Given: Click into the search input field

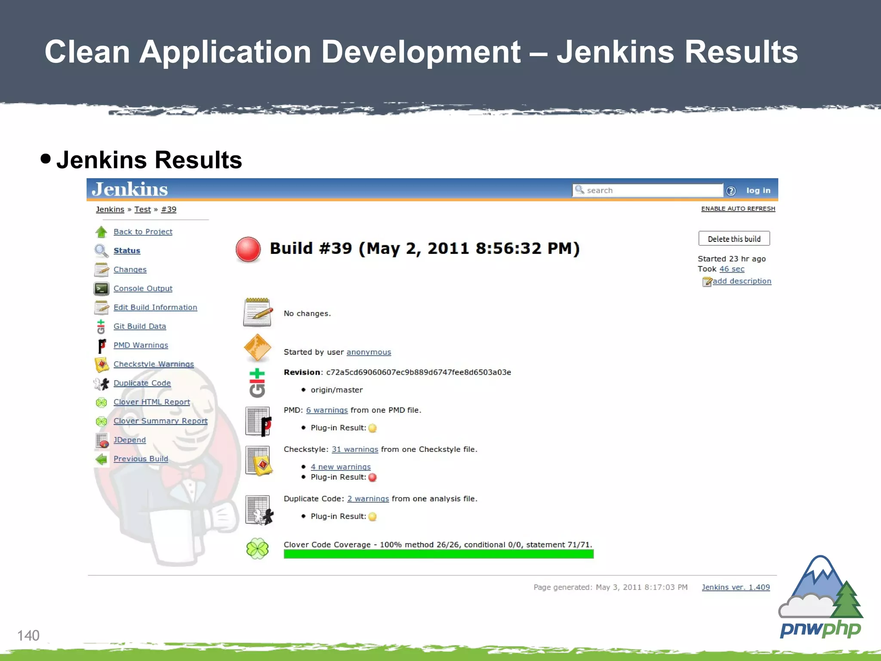Looking at the screenshot, I should 648,190.
